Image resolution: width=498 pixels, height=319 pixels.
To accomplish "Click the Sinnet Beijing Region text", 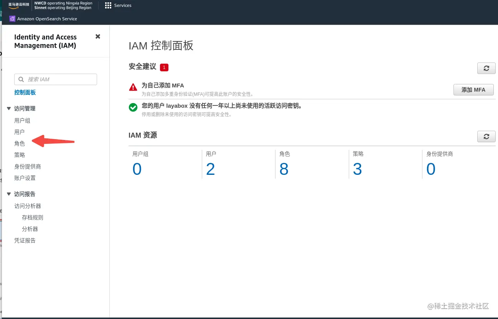I will pos(63,8).
